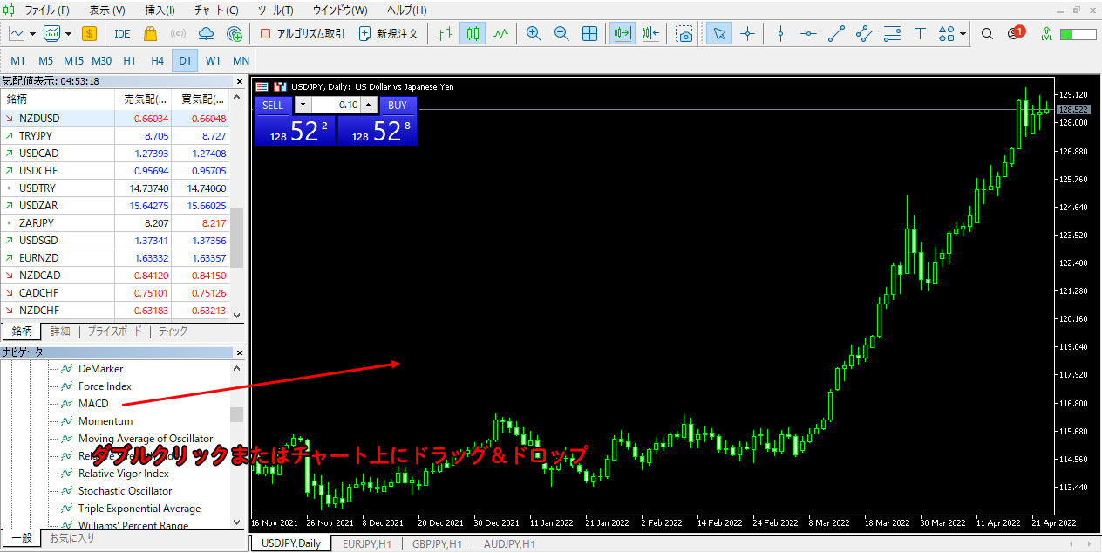Draw a vertical line on chart
Image resolution: width=1102 pixels, height=553 pixels.
click(x=780, y=33)
